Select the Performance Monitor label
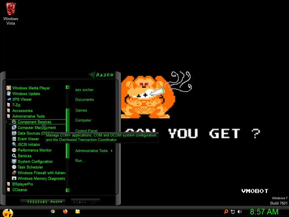Viewport: 289px width, 217px height. pyautogui.click(x=35, y=150)
